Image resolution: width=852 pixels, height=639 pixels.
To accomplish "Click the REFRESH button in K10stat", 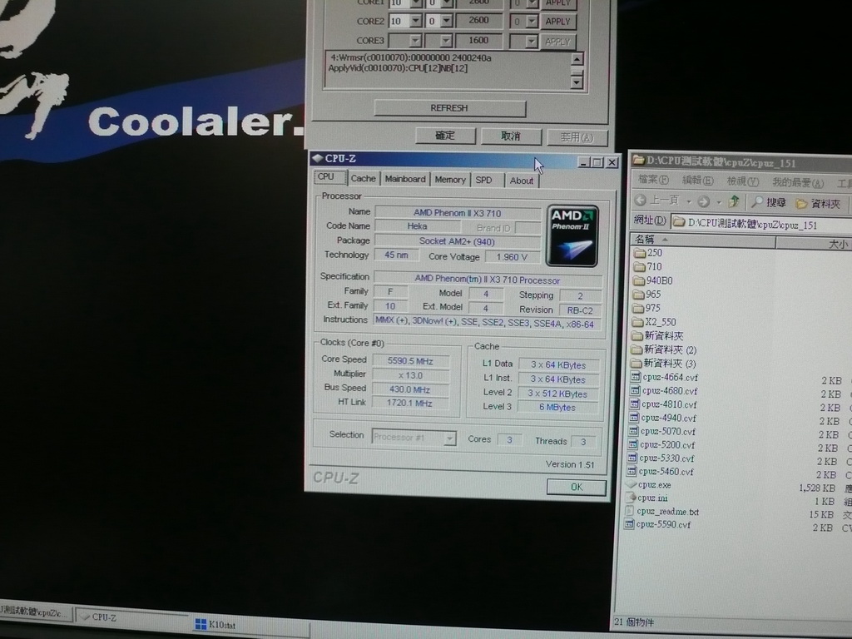I will pyautogui.click(x=449, y=108).
